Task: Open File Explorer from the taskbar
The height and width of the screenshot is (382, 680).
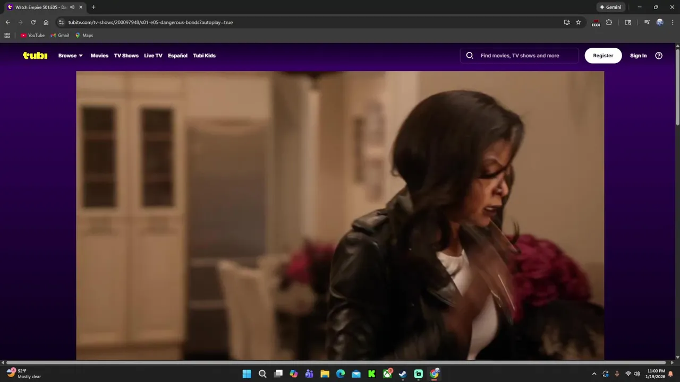Action: tap(325, 374)
